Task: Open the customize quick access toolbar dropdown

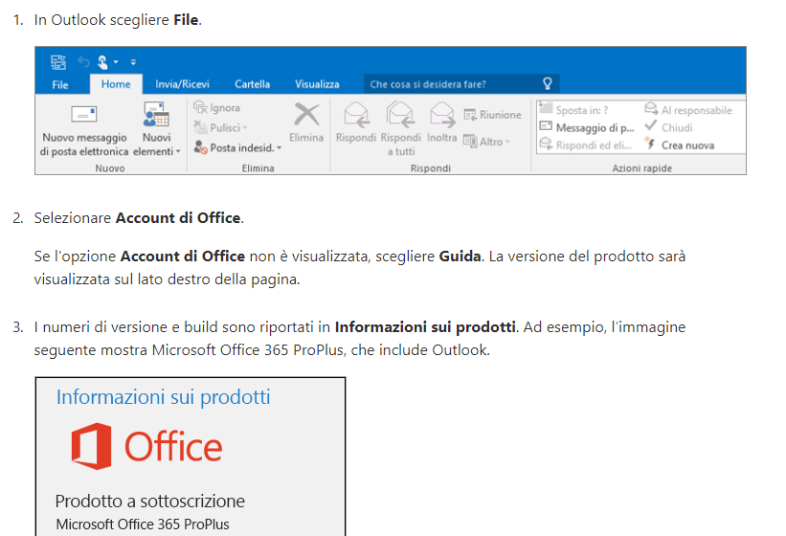Action: (x=133, y=62)
